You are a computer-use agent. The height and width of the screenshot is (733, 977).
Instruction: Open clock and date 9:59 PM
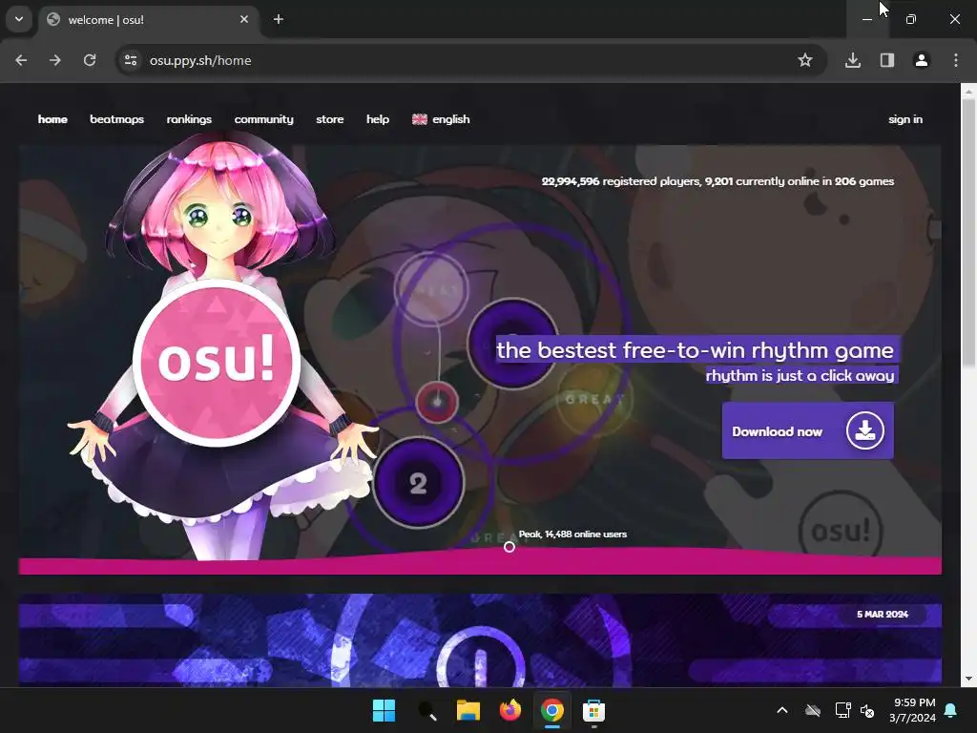[913, 710]
